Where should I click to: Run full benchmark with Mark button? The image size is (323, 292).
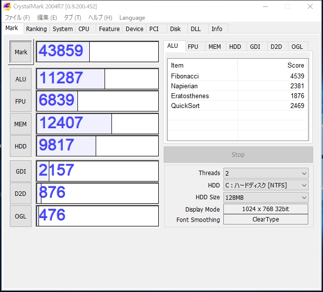pos(21,52)
